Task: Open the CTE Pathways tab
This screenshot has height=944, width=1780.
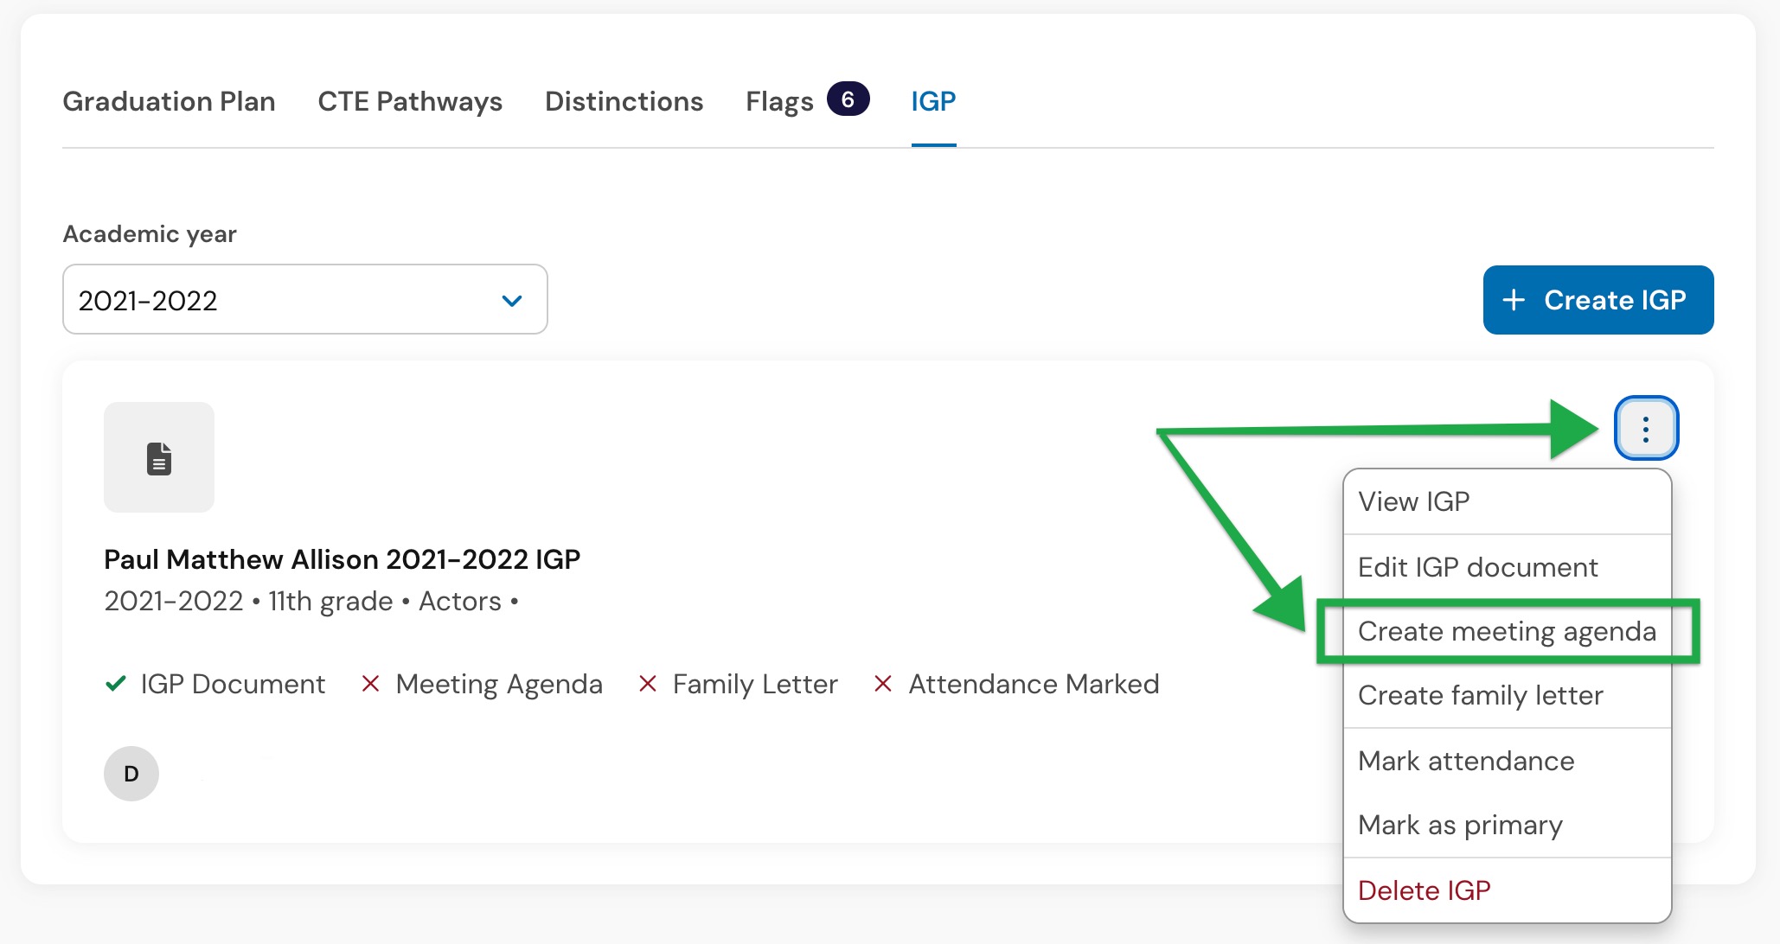Action: 410,101
